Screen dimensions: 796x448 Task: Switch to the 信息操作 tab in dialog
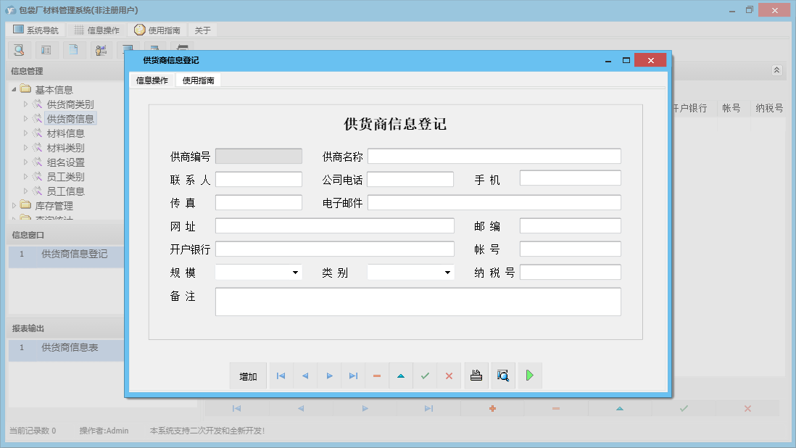coord(152,80)
